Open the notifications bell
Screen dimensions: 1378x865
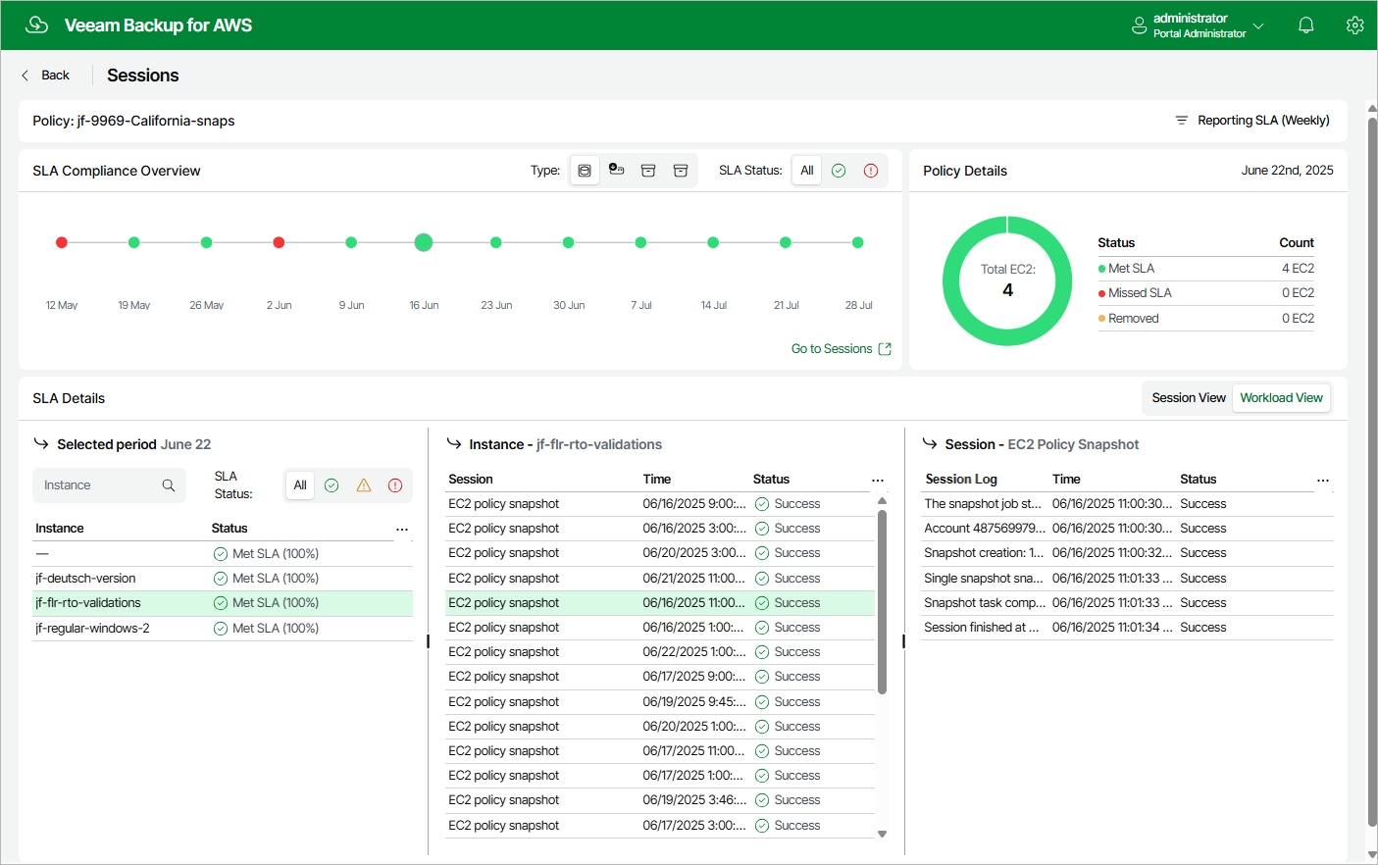1305,25
